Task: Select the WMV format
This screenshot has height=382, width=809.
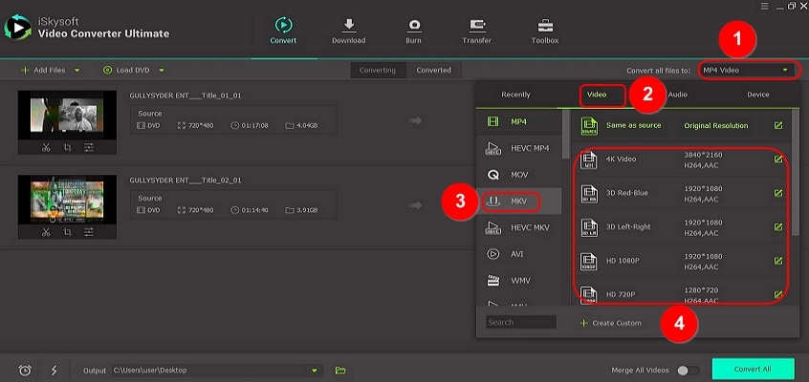Action: 518,281
